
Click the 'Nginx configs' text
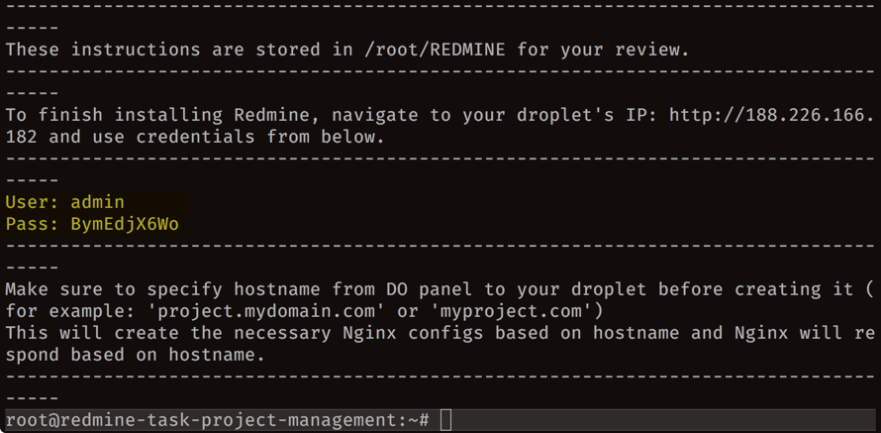(x=413, y=334)
